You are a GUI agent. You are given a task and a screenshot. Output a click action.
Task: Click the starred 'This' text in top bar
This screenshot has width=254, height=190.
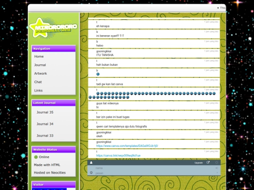coord(221,8)
